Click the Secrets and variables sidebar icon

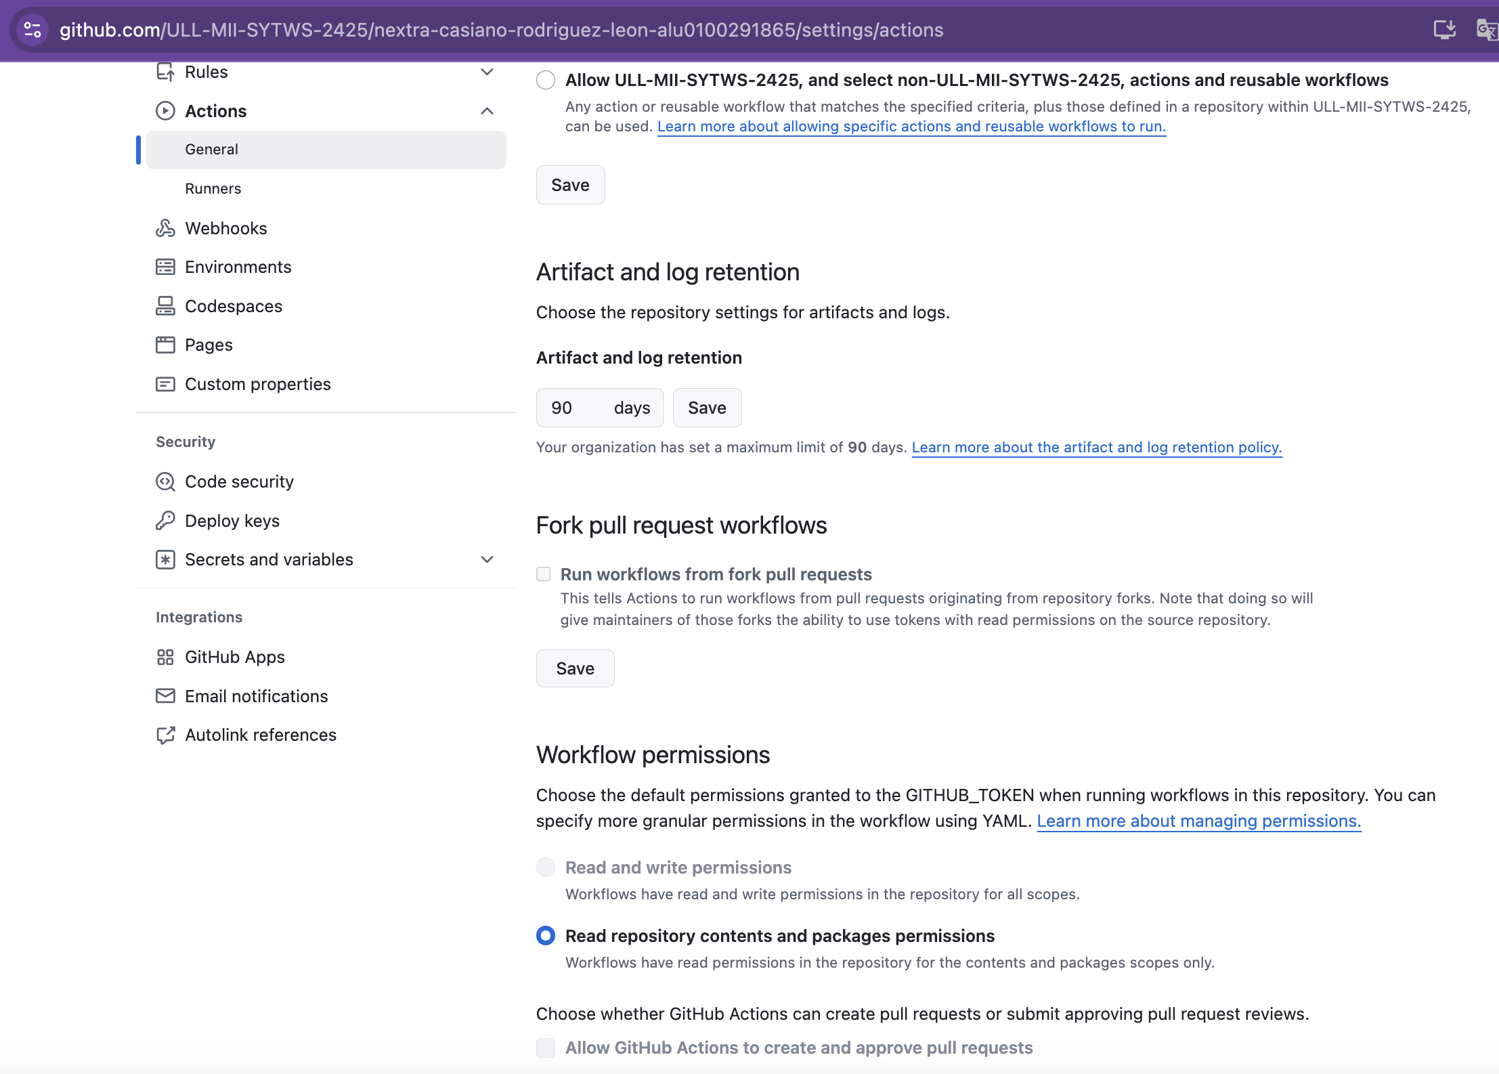pyautogui.click(x=166, y=559)
